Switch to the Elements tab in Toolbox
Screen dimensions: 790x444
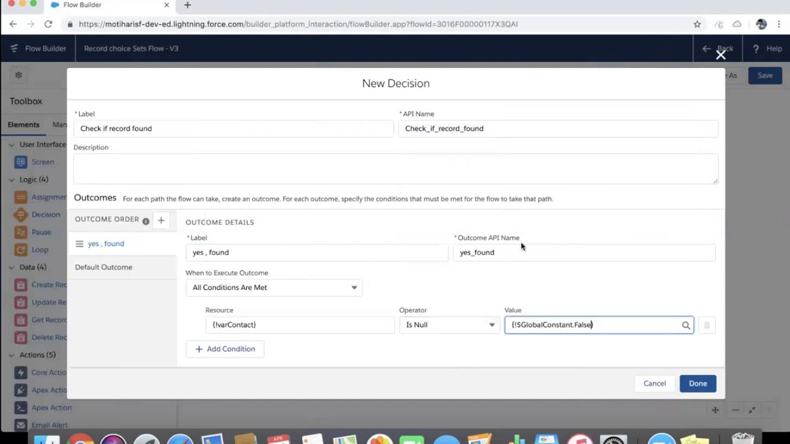pos(23,125)
